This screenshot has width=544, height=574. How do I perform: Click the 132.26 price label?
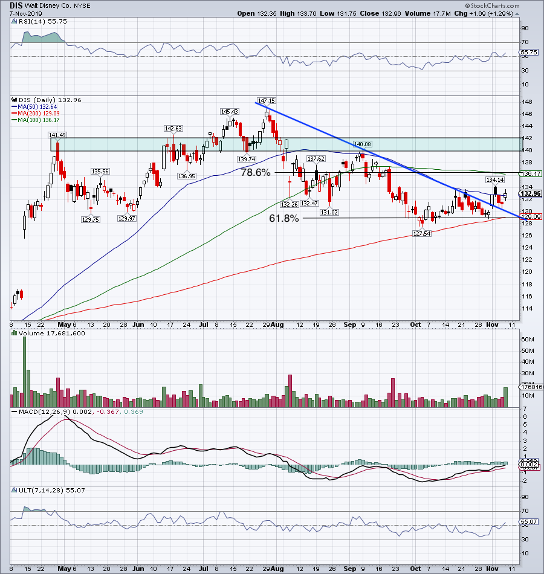point(290,205)
